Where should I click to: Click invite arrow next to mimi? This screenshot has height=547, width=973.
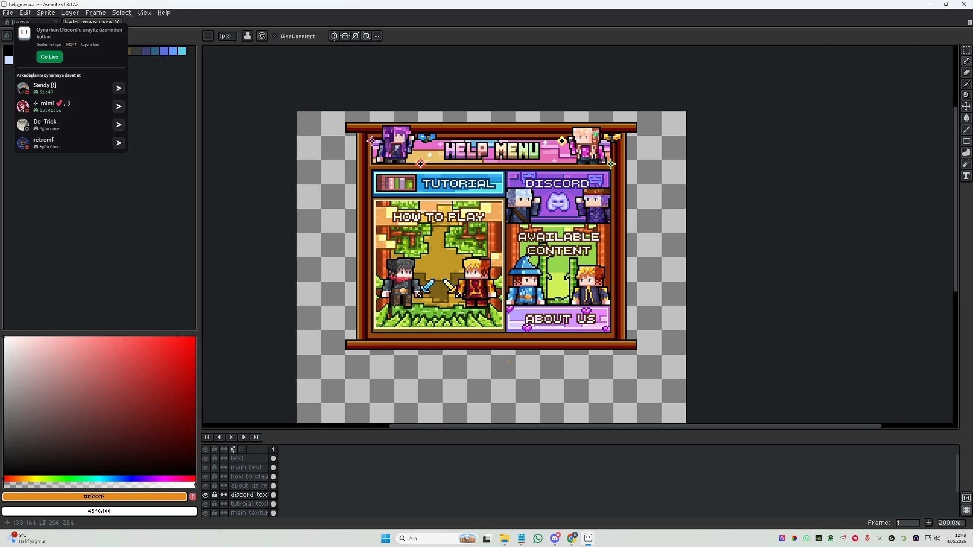click(119, 106)
